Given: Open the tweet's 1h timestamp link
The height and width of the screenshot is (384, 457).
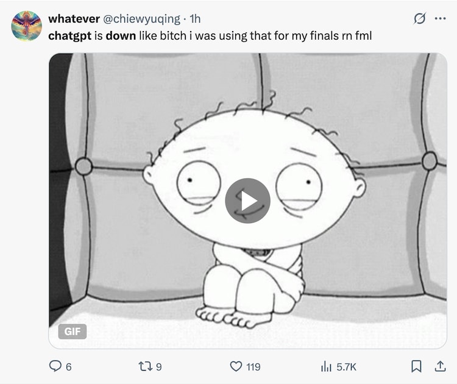Looking at the screenshot, I should coord(196,20).
